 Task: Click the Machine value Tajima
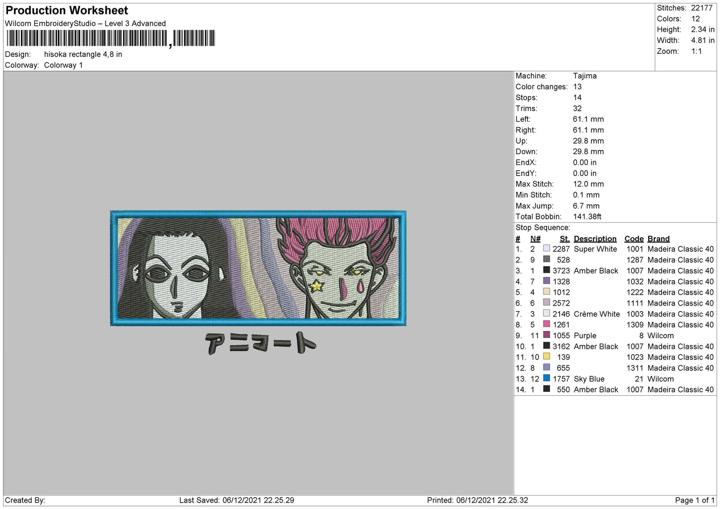[584, 76]
